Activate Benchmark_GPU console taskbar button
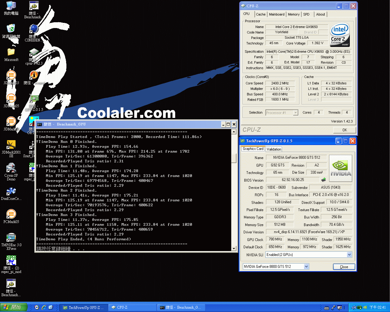Viewport: 390px width, 312px height. 182,308
